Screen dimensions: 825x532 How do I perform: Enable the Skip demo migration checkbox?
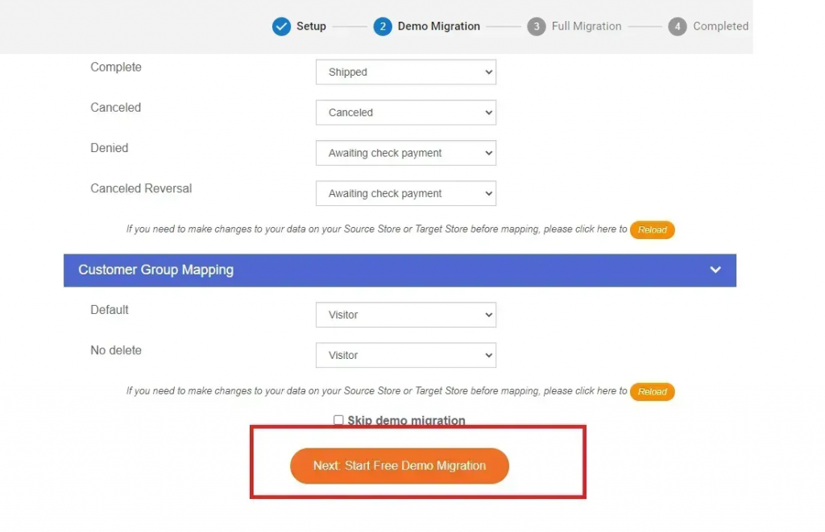339,419
